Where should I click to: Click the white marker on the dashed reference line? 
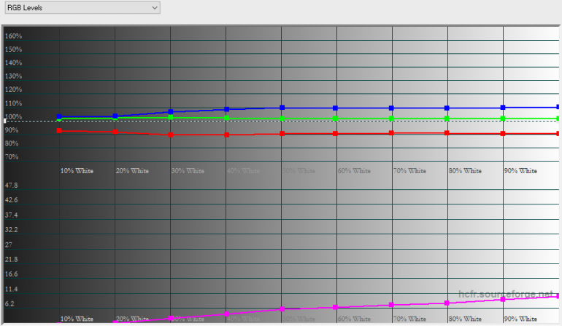6,121
